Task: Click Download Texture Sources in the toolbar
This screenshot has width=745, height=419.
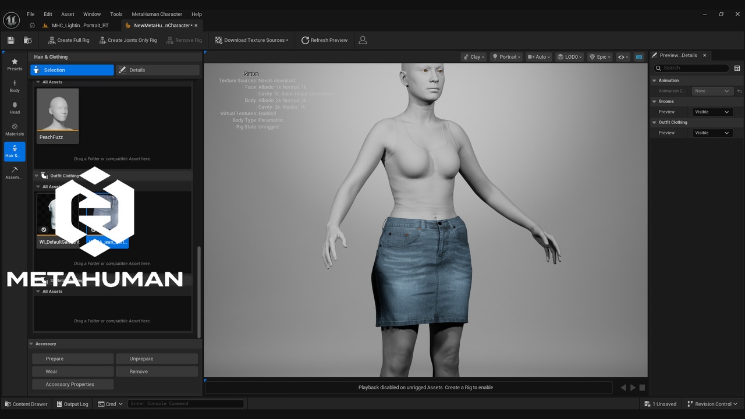Action: [x=251, y=40]
